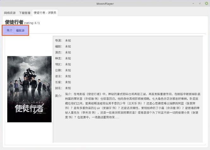210x150 pixels.
Task: Click the 使徒行者 movie poster thumbnail
Action: (29, 89)
